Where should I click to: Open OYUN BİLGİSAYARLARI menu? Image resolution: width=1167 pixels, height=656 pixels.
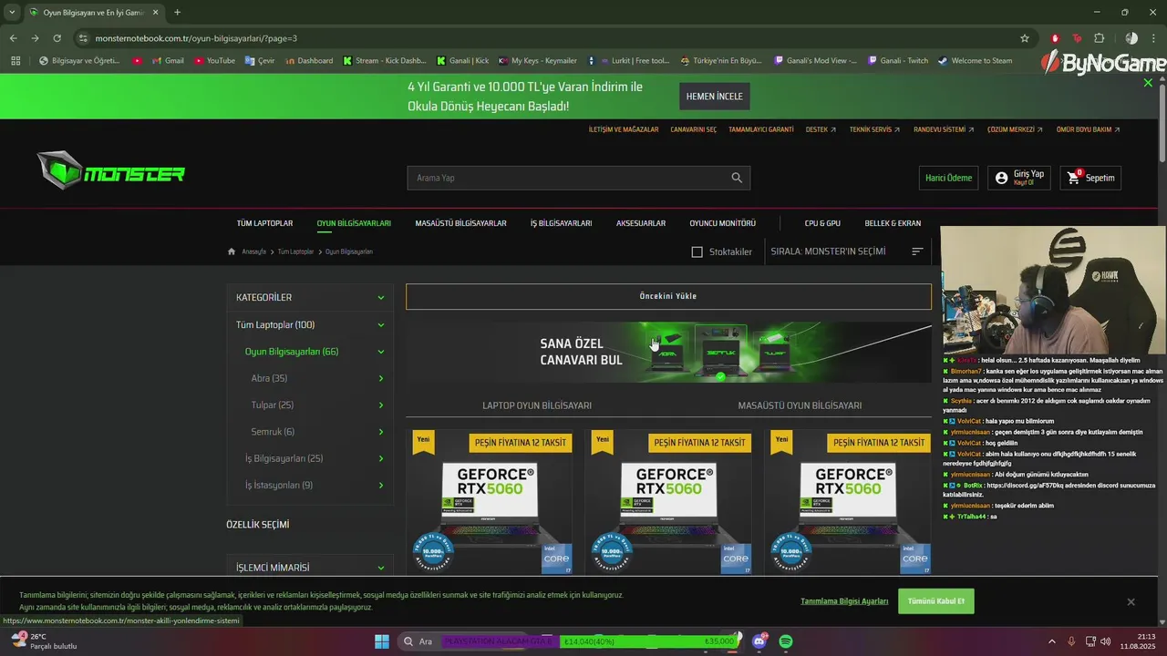click(354, 223)
